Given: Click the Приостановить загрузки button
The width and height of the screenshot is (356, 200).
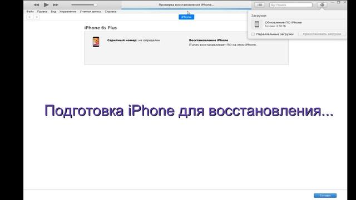Looking at the screenshot, I should (322, 34).
